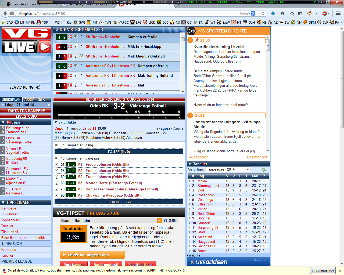Image resolution: width=344 pixels, height=275 pixels.
Task: Select the SENDEPLAN tab
Action: click(x=11, y=99)
